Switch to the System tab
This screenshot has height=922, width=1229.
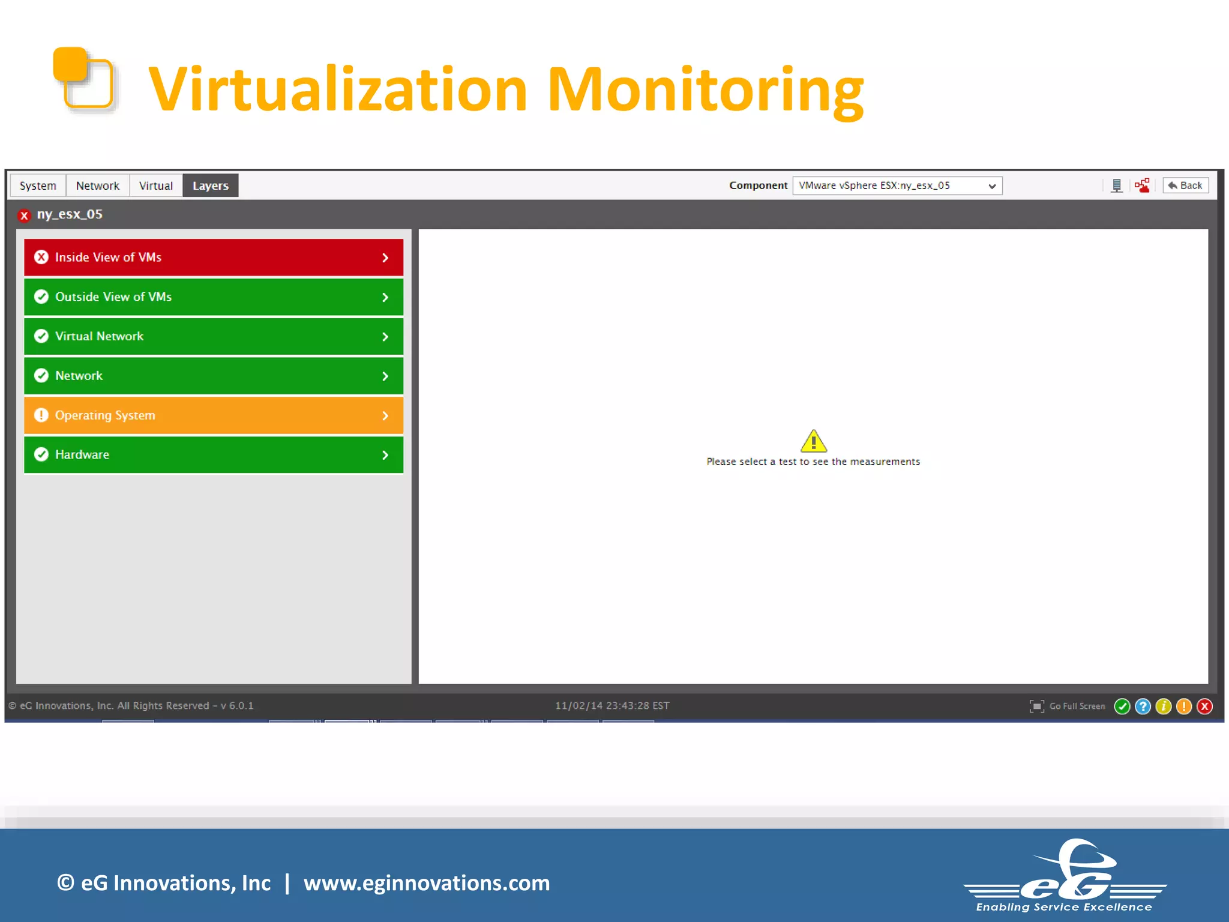(38, 185)
